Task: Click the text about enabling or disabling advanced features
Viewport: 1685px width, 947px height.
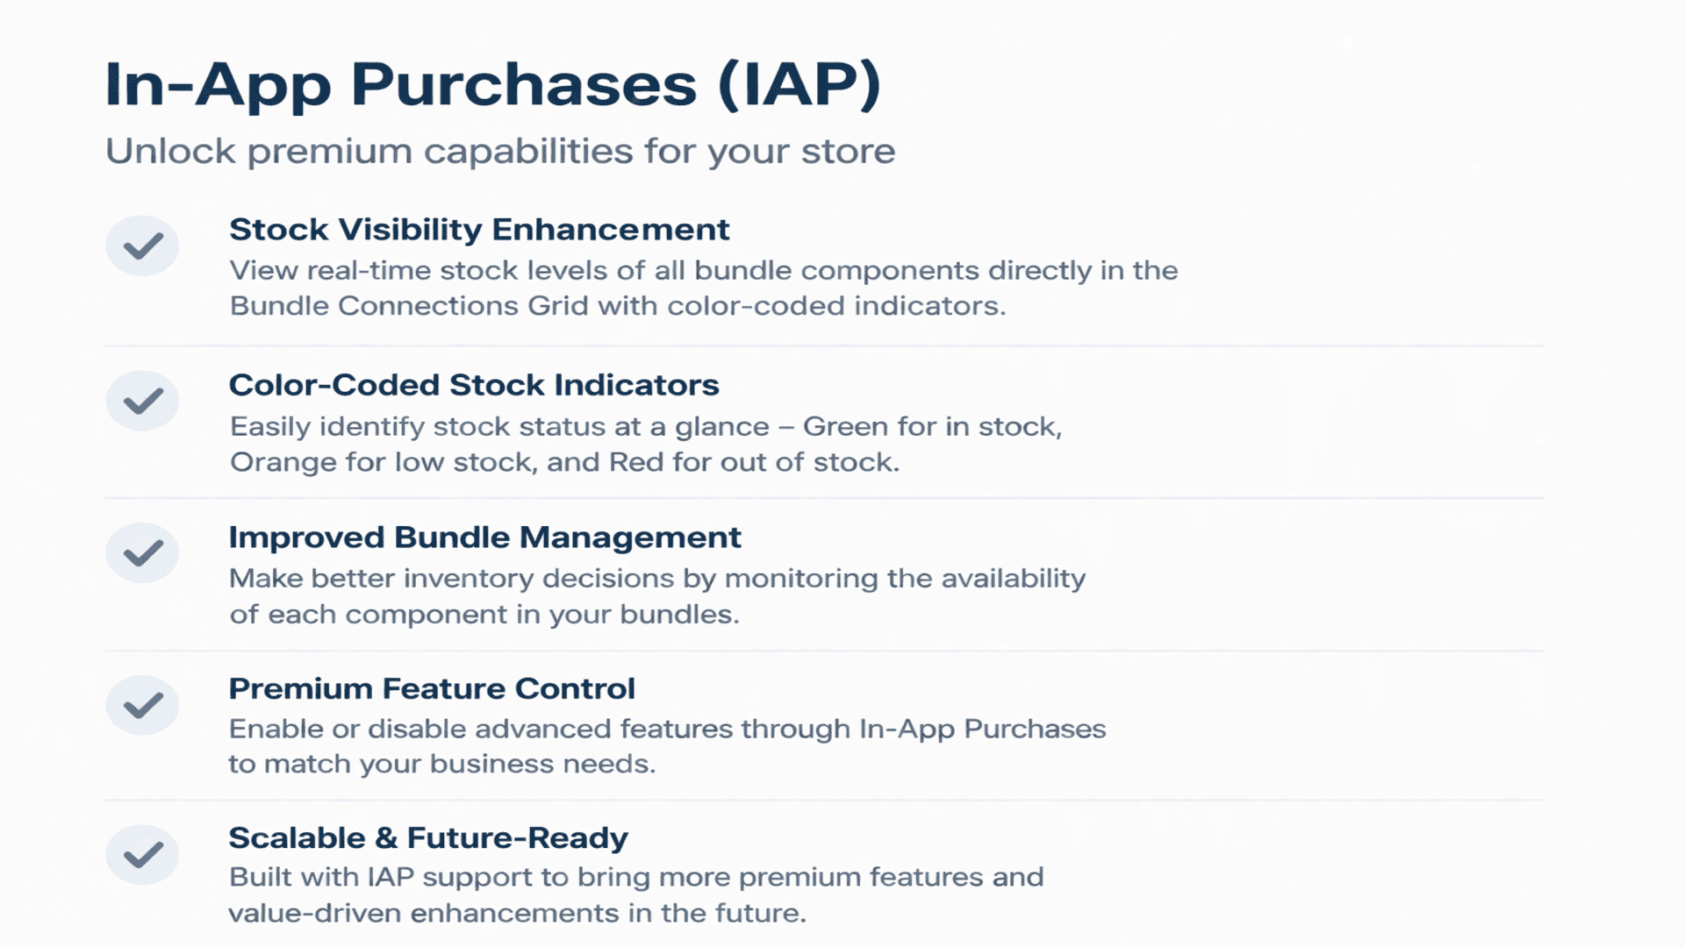Action: [666, 746]
